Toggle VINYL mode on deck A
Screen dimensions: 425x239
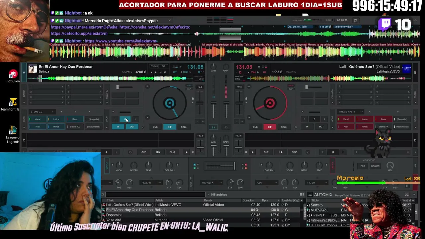[x=189, y=86]
